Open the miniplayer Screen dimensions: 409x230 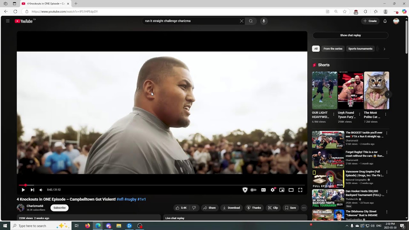[282, 190]
